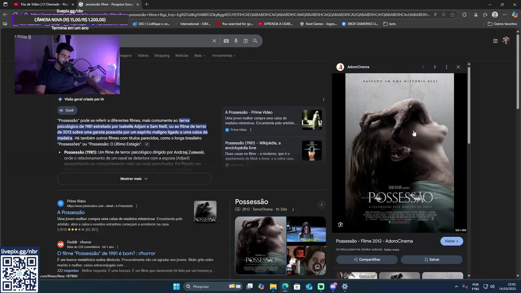
Task: Expand the Mais search filter dropdown
Action: pyautogui.click(x=200, y=56)
